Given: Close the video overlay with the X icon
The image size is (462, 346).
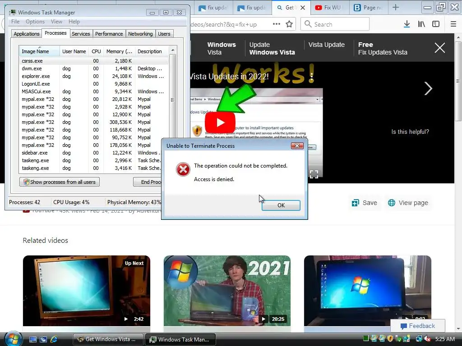Looking at the screenshot, I should click(x=439, y=48).
